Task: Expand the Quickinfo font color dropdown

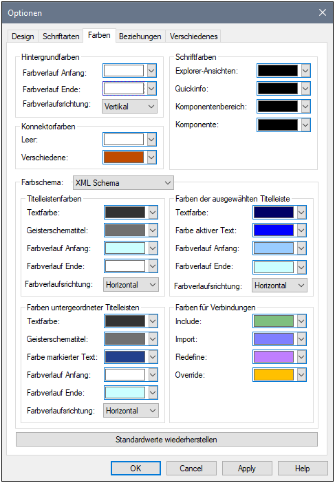Action: point(305,89)
